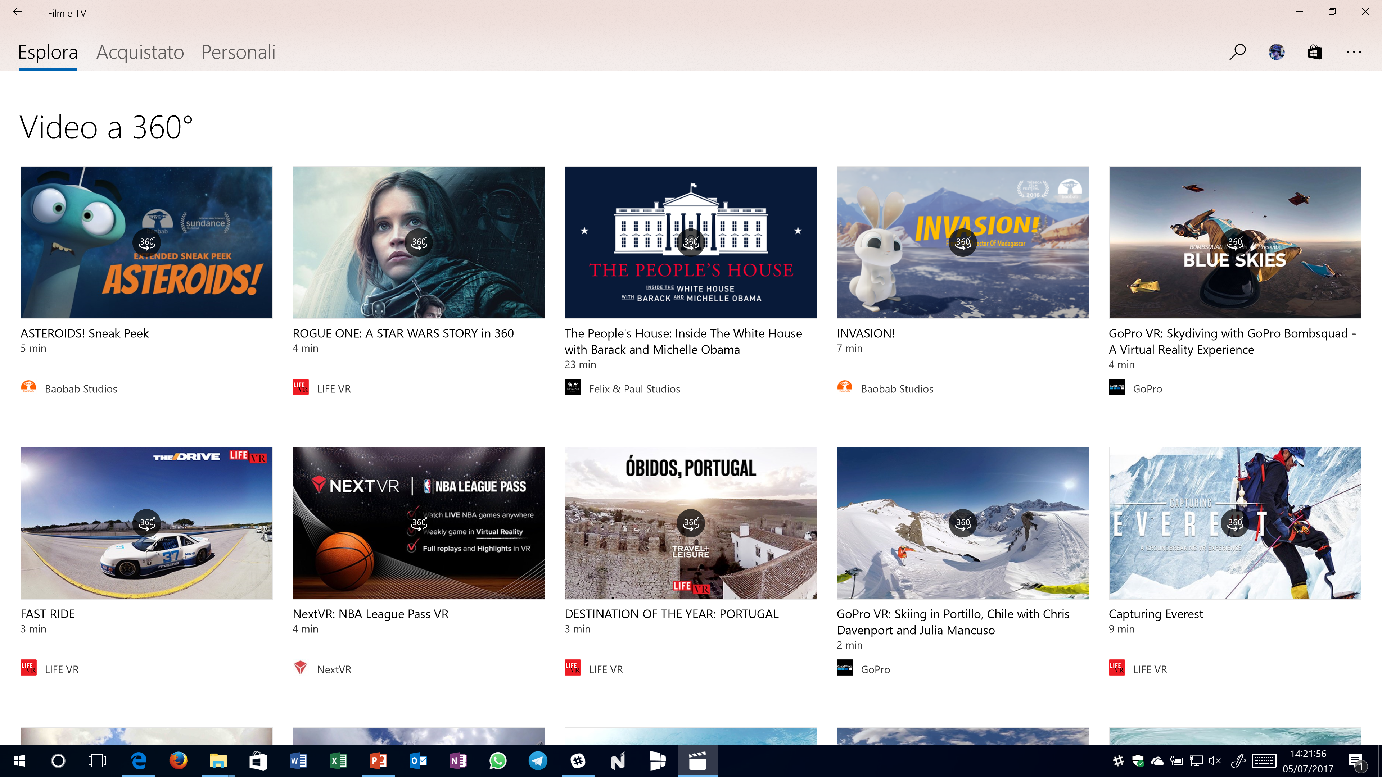Open the Action Center notifications icon
The height and width of the screenshot is (777, 1382).
coord(1356,761)
